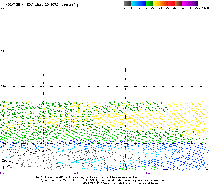Click the "0" value under the color legend
This screenshot has width=210, height=185.
pyautogui.click(x=124, y=8)
